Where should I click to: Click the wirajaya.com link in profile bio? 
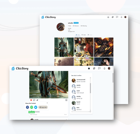click(x=71, y=31)
